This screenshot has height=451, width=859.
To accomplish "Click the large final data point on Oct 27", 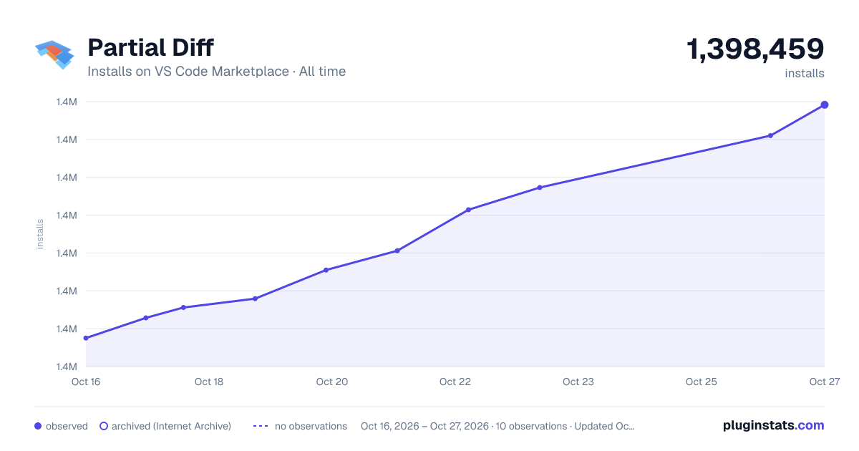I will (x=825, y=105).
